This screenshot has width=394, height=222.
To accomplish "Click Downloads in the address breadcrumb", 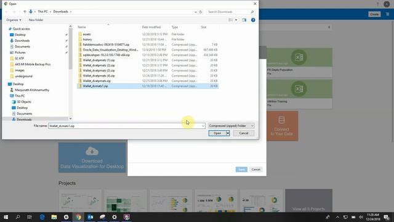I will click(x=60, y=12).
